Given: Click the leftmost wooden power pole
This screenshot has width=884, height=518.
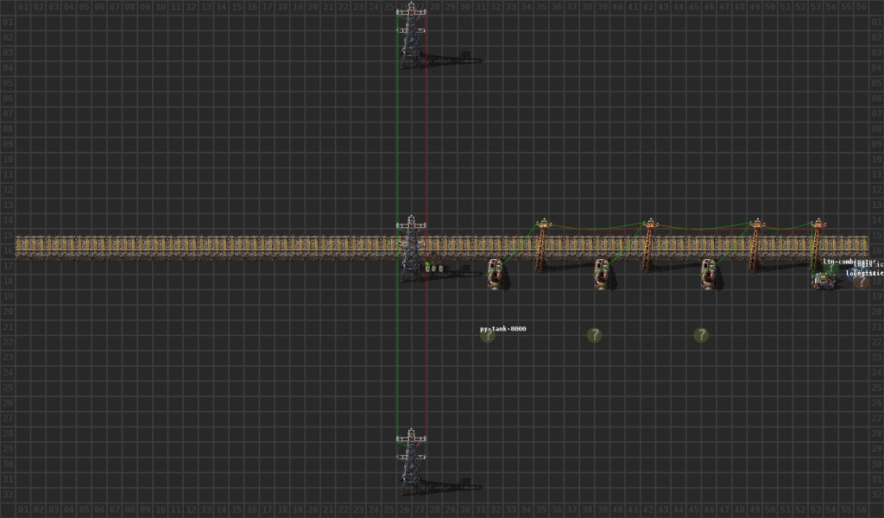Looking at the screenshot, I should (541, 245).
